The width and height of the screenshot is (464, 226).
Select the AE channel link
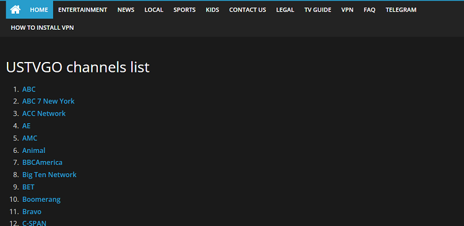pos(27,126)
